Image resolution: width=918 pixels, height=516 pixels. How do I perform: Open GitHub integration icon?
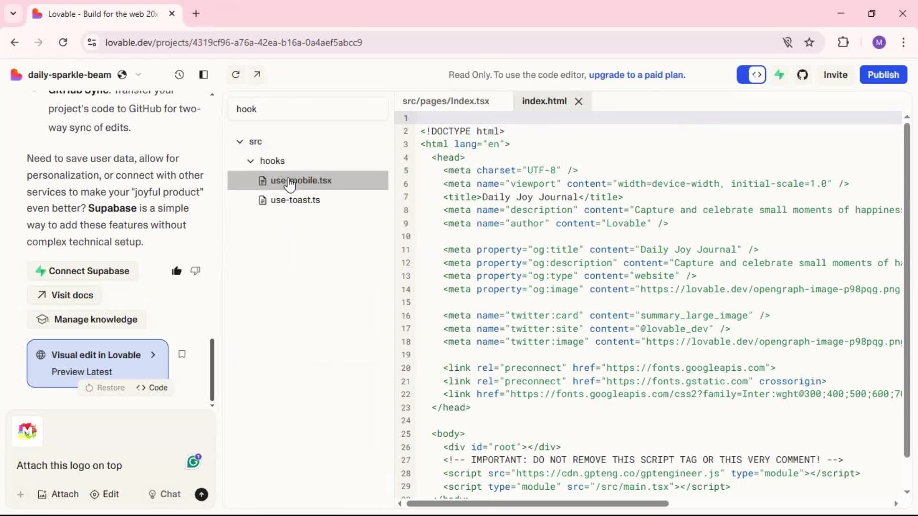[x=802, y=75]
